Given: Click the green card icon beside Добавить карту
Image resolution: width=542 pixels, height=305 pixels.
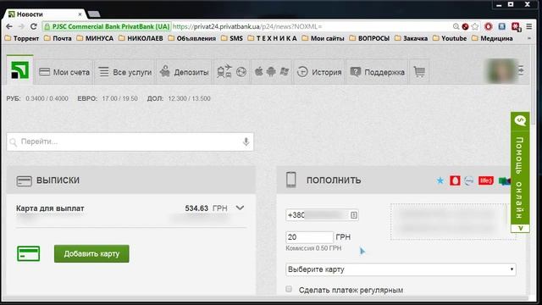Looking at the screenshot, I should (28, 253).
